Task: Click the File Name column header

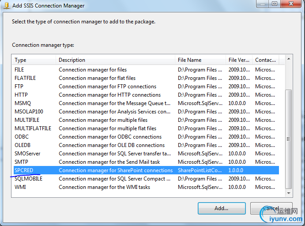Action: point(200,60)
